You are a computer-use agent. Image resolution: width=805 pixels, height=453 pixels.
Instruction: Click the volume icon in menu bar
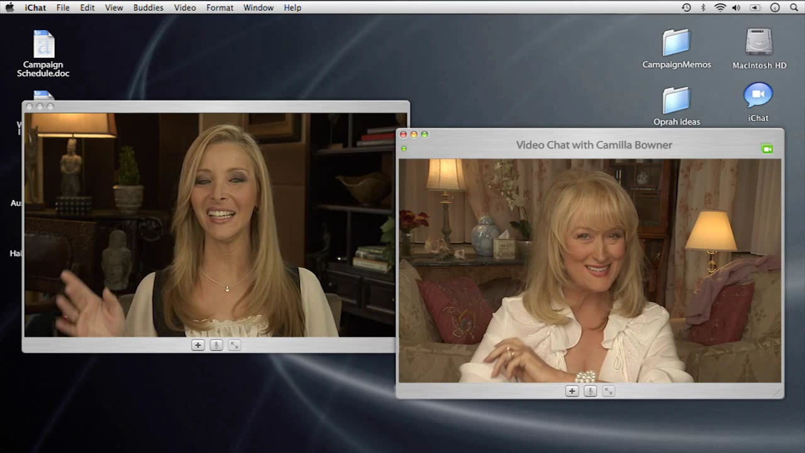[x=736, y=8]
